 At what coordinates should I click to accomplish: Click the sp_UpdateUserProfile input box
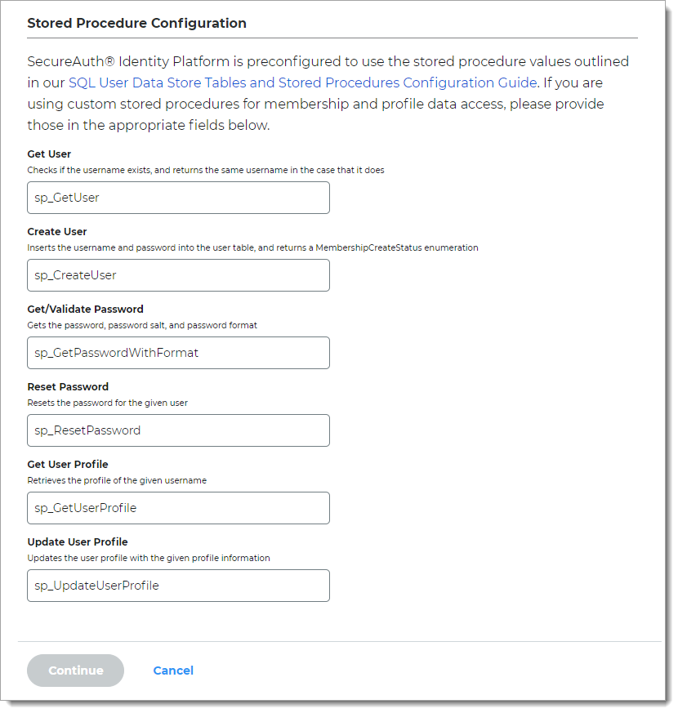[178, 586]
